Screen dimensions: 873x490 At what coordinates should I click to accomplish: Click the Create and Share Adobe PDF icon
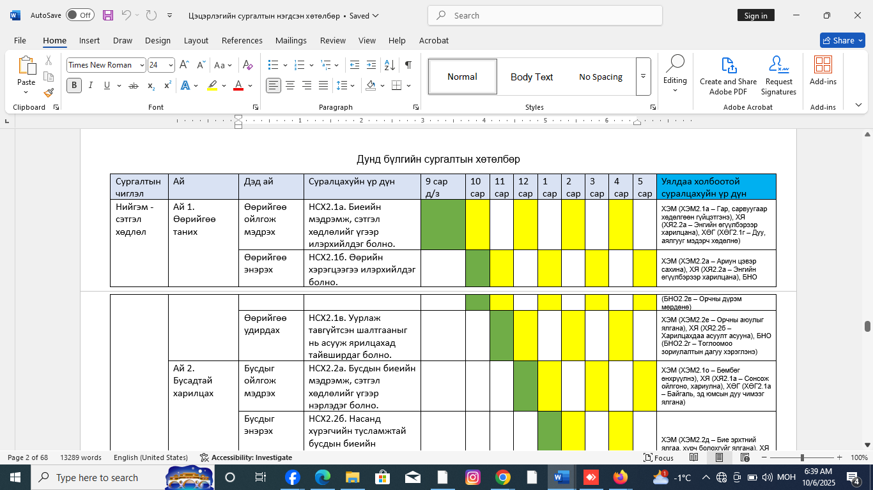pos(728,65)
